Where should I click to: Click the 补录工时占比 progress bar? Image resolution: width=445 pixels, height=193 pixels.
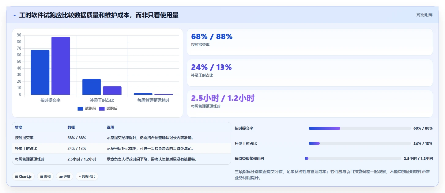(360, 143)
